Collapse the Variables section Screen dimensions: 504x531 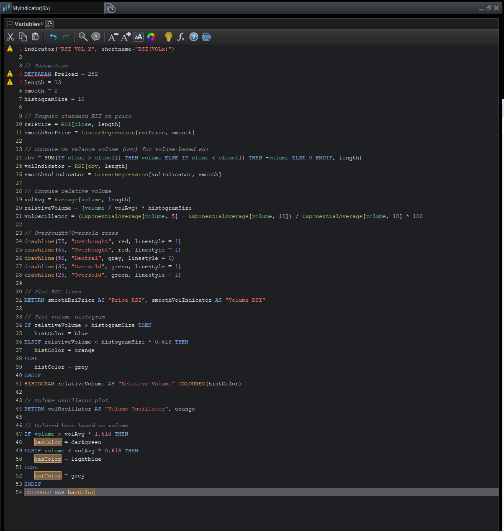point(10,24)
